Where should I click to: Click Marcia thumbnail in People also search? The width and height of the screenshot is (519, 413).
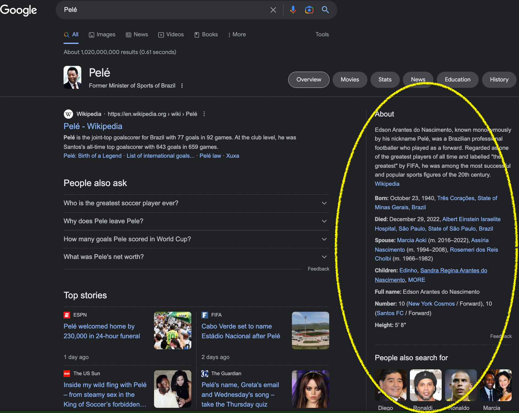496,385
